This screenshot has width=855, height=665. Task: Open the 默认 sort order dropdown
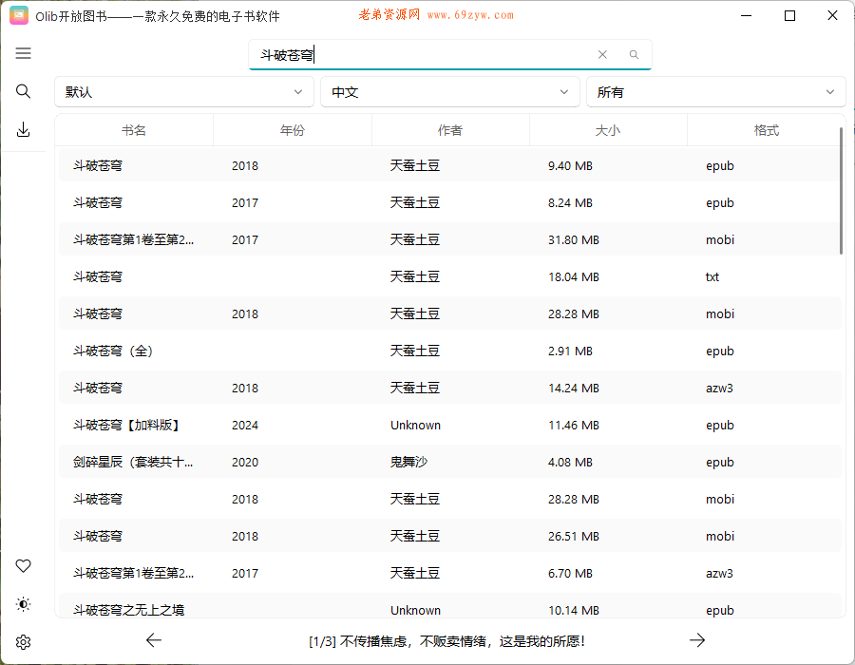pos(185,92)
